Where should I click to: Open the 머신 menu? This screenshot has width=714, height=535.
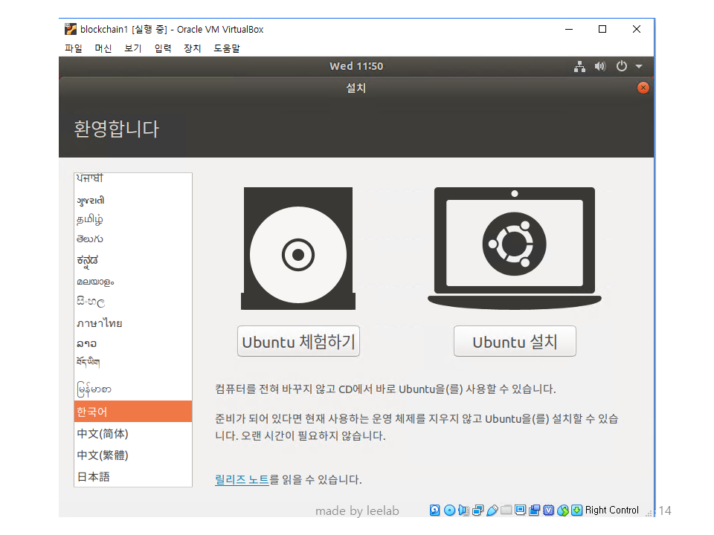click(103, 48)
